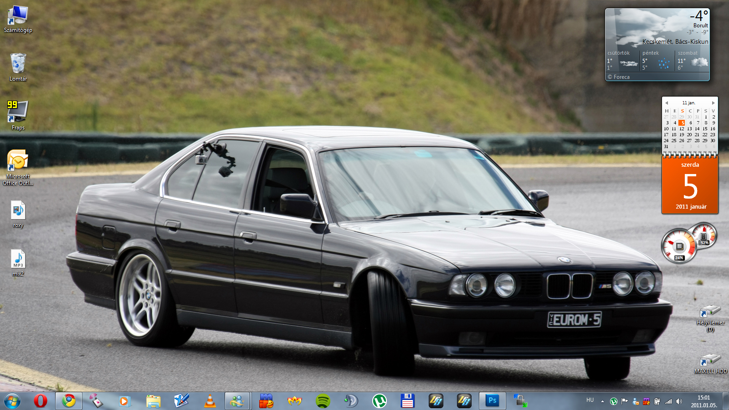The width and height of the screenshot is (729, 410).
Task: Go to previous month in calendar gadget
Action: coord(667,103)
